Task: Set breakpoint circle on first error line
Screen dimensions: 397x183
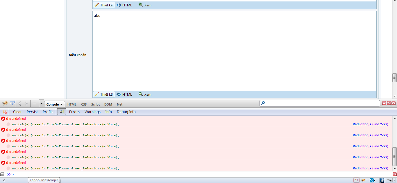Action: click(x=8, y=124)
